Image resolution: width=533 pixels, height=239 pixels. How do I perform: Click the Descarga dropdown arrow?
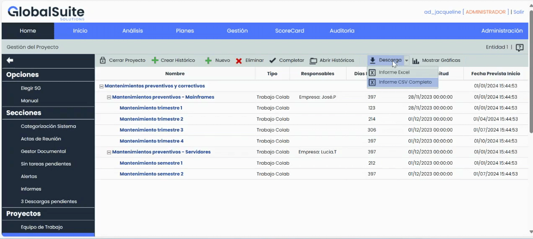pyautogui.click(x=406, y=60)
